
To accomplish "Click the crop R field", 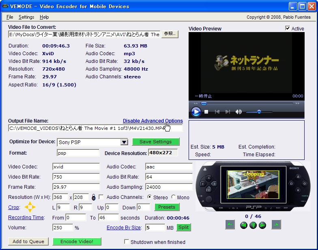I will 85,207.
